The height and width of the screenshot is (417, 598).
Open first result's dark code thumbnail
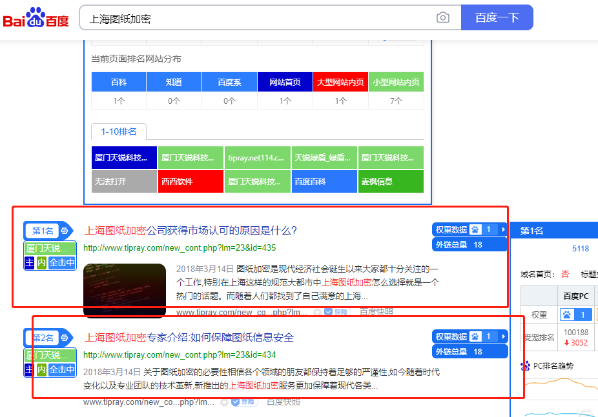click(x=125, y=290)
